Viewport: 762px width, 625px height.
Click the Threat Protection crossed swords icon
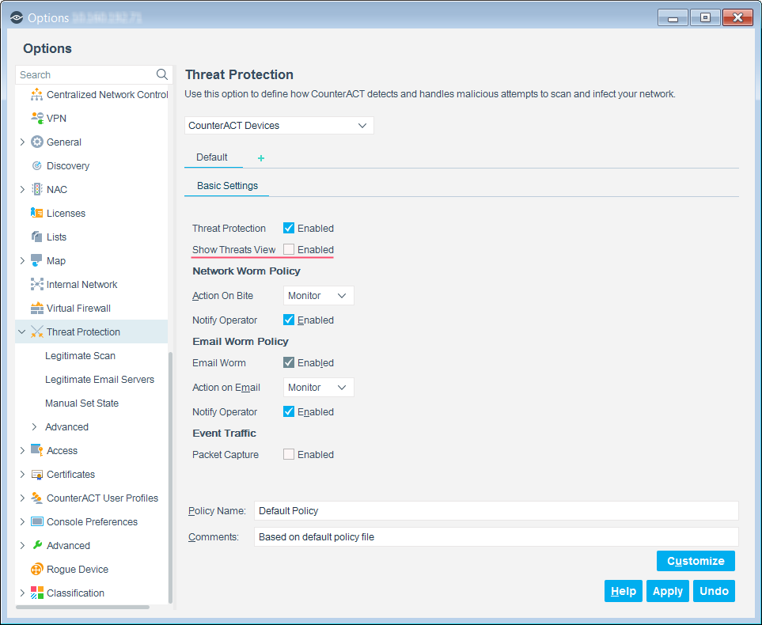pos(37,332)
